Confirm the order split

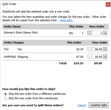tap(99, 105)
